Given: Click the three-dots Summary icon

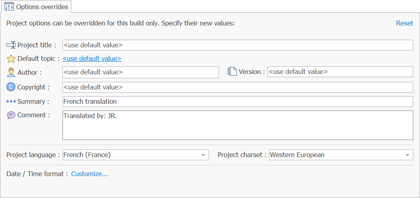Looking at the screenshot, I should (11, 102).
